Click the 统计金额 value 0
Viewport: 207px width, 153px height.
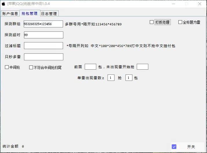(23, 146)
